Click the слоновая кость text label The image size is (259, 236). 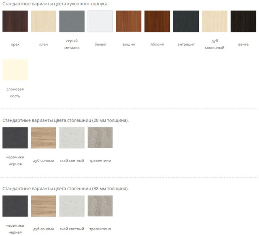click(x=15, y=92)
